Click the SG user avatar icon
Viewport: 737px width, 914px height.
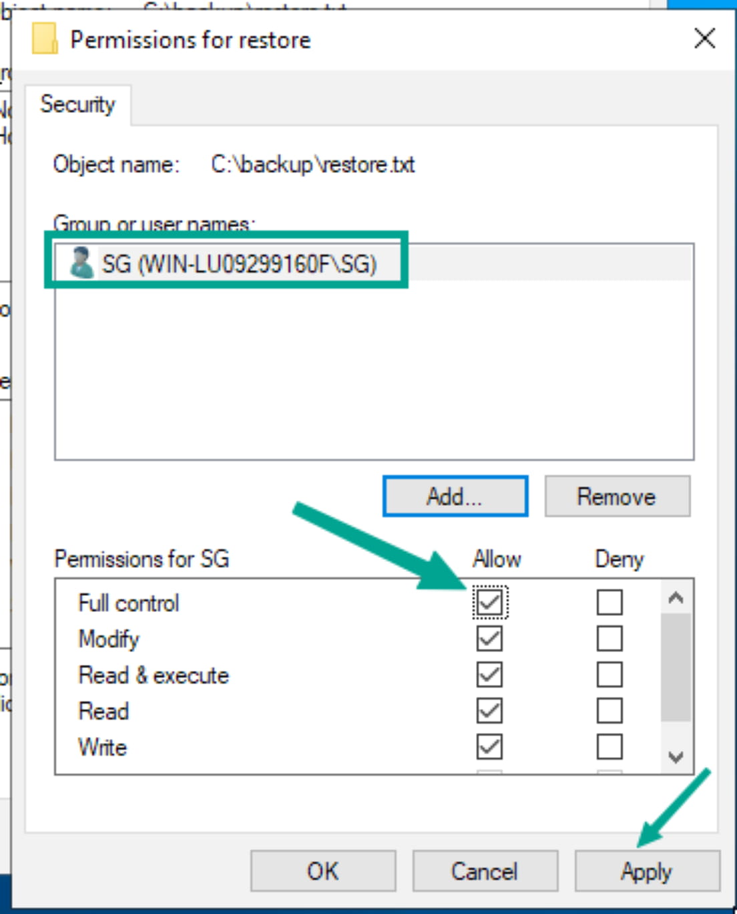click(81, 263)
